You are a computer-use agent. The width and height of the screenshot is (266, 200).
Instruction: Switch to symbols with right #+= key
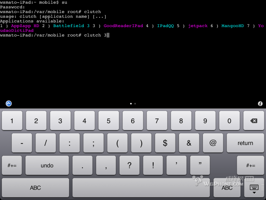coord(250,165)
